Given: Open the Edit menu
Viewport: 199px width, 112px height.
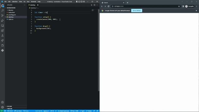Looking at the screenshot, I should (x=9, y=2).
